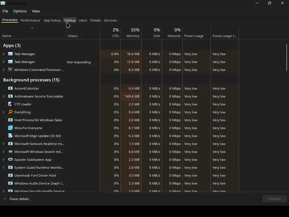Sort processes by Network column

tap(172, 33)
